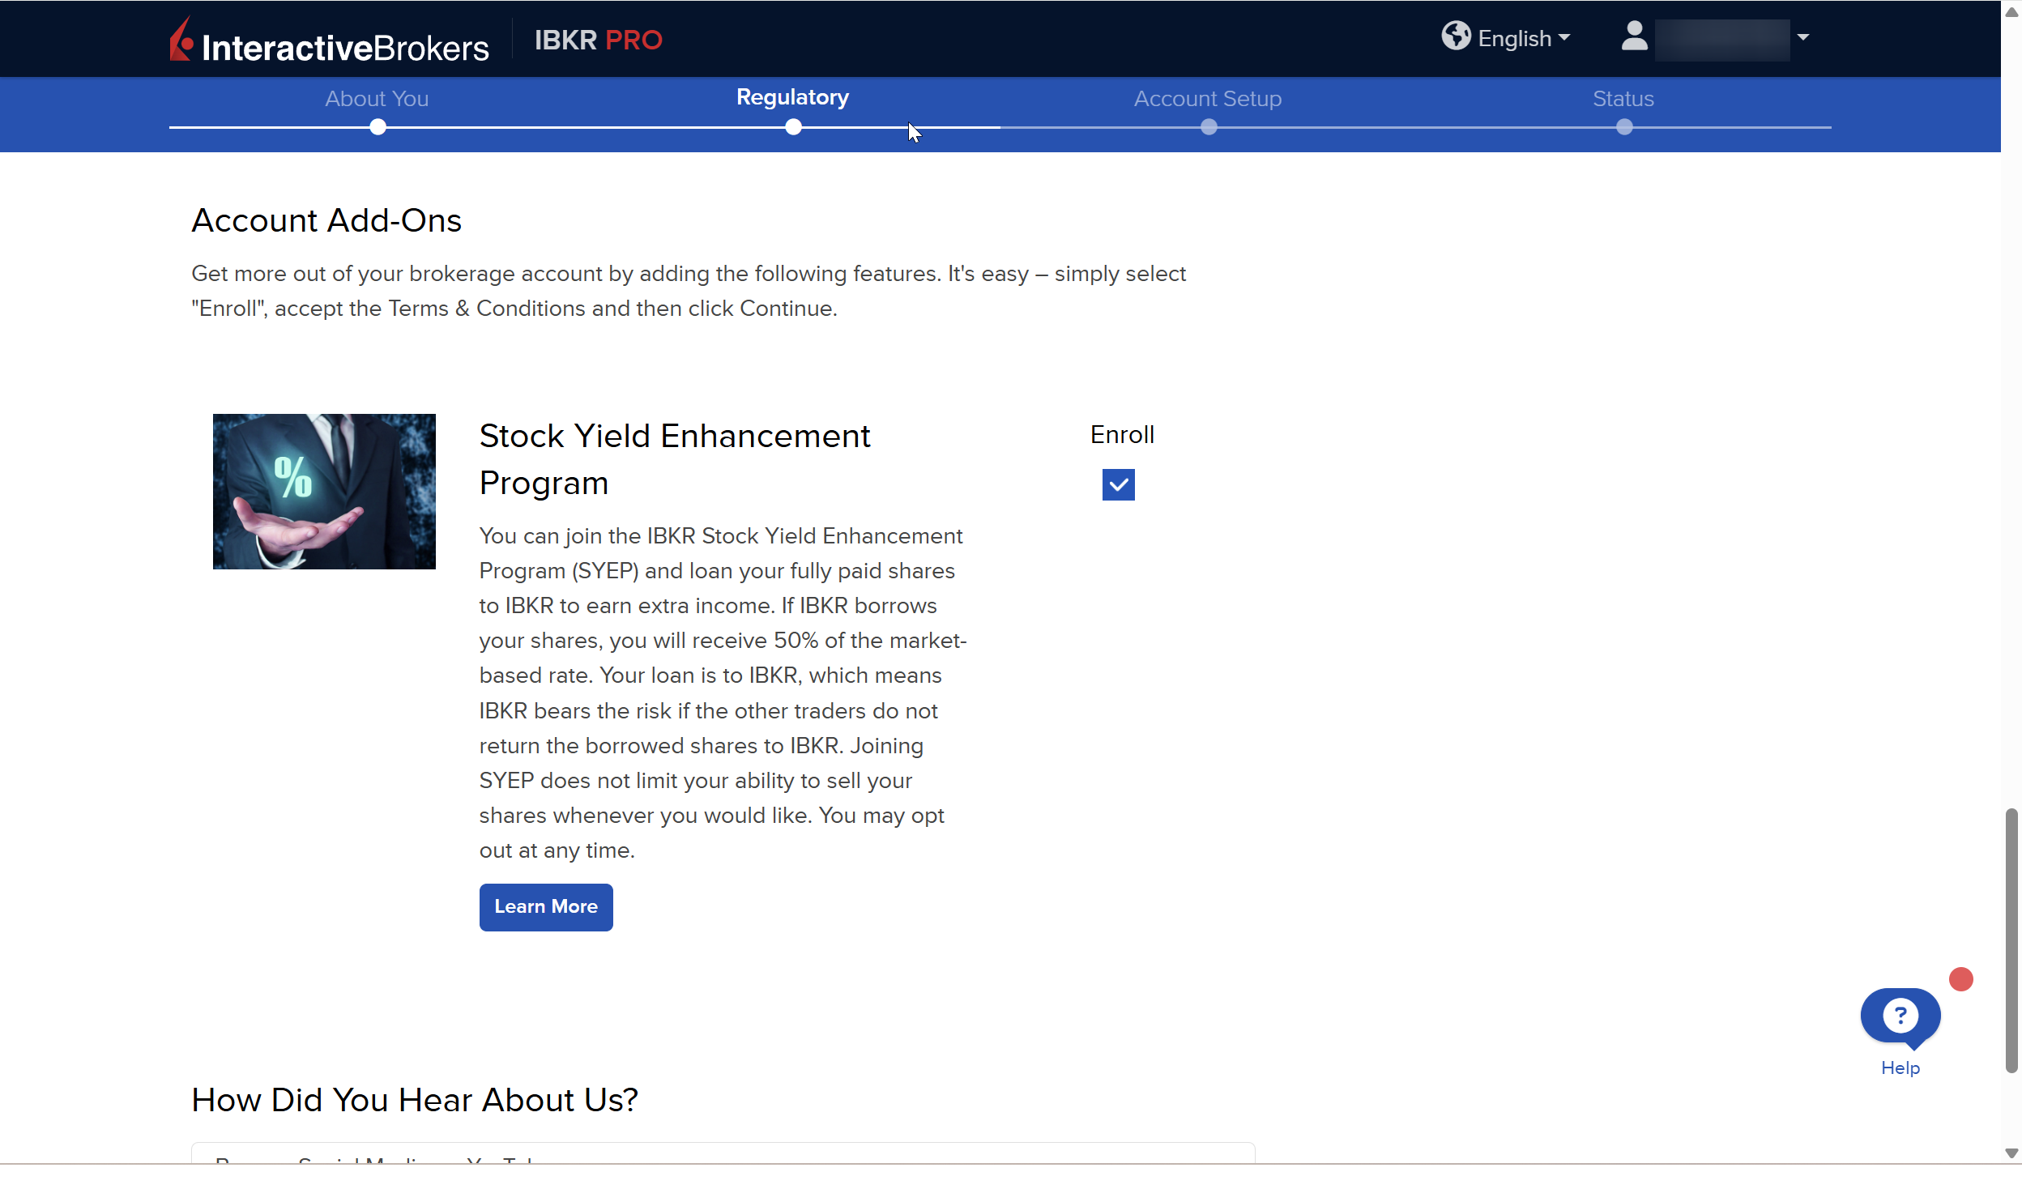Image resolution: width=2022 pixels, height=1189 pixels.
Task: Click the Help text link
Action: click(1900, 1068)
